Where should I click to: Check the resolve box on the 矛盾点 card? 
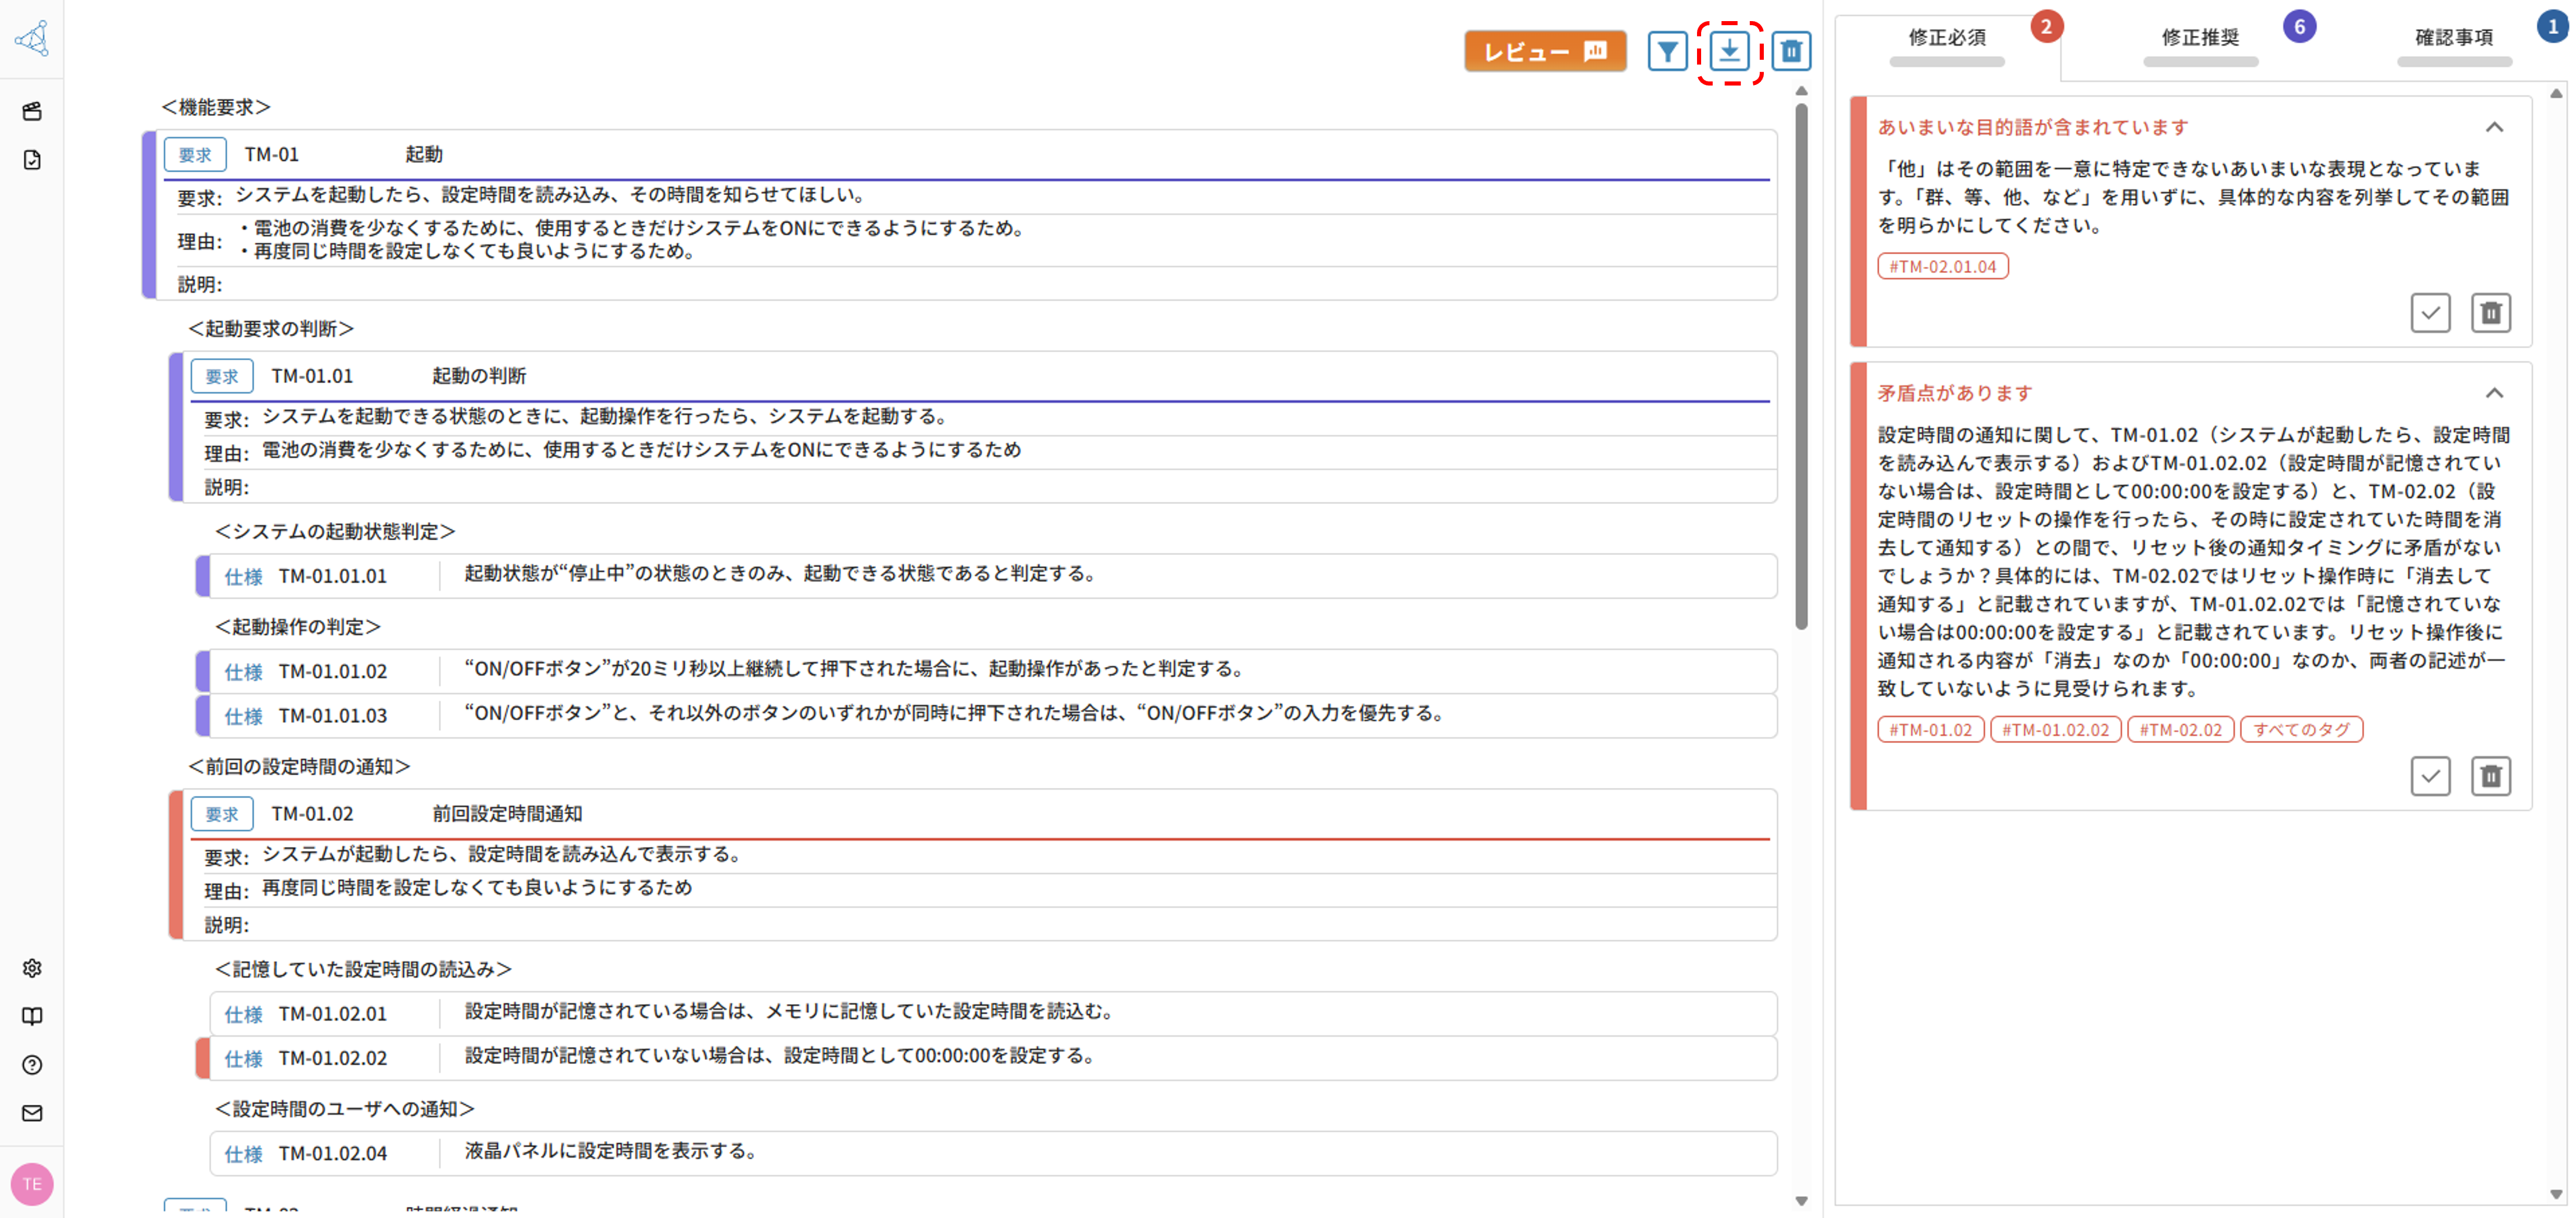pos(2431,775)
